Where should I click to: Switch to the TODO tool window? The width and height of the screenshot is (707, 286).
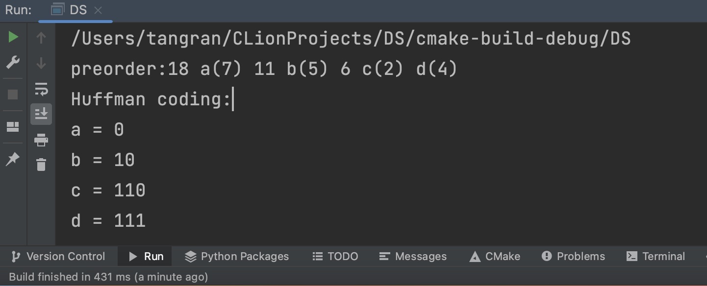pos(335,257)
